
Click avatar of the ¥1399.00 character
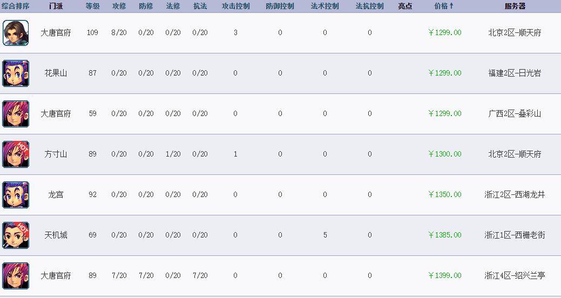[16, 276]
